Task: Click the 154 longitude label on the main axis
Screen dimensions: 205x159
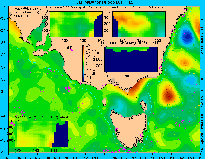Action: (201, 157)
